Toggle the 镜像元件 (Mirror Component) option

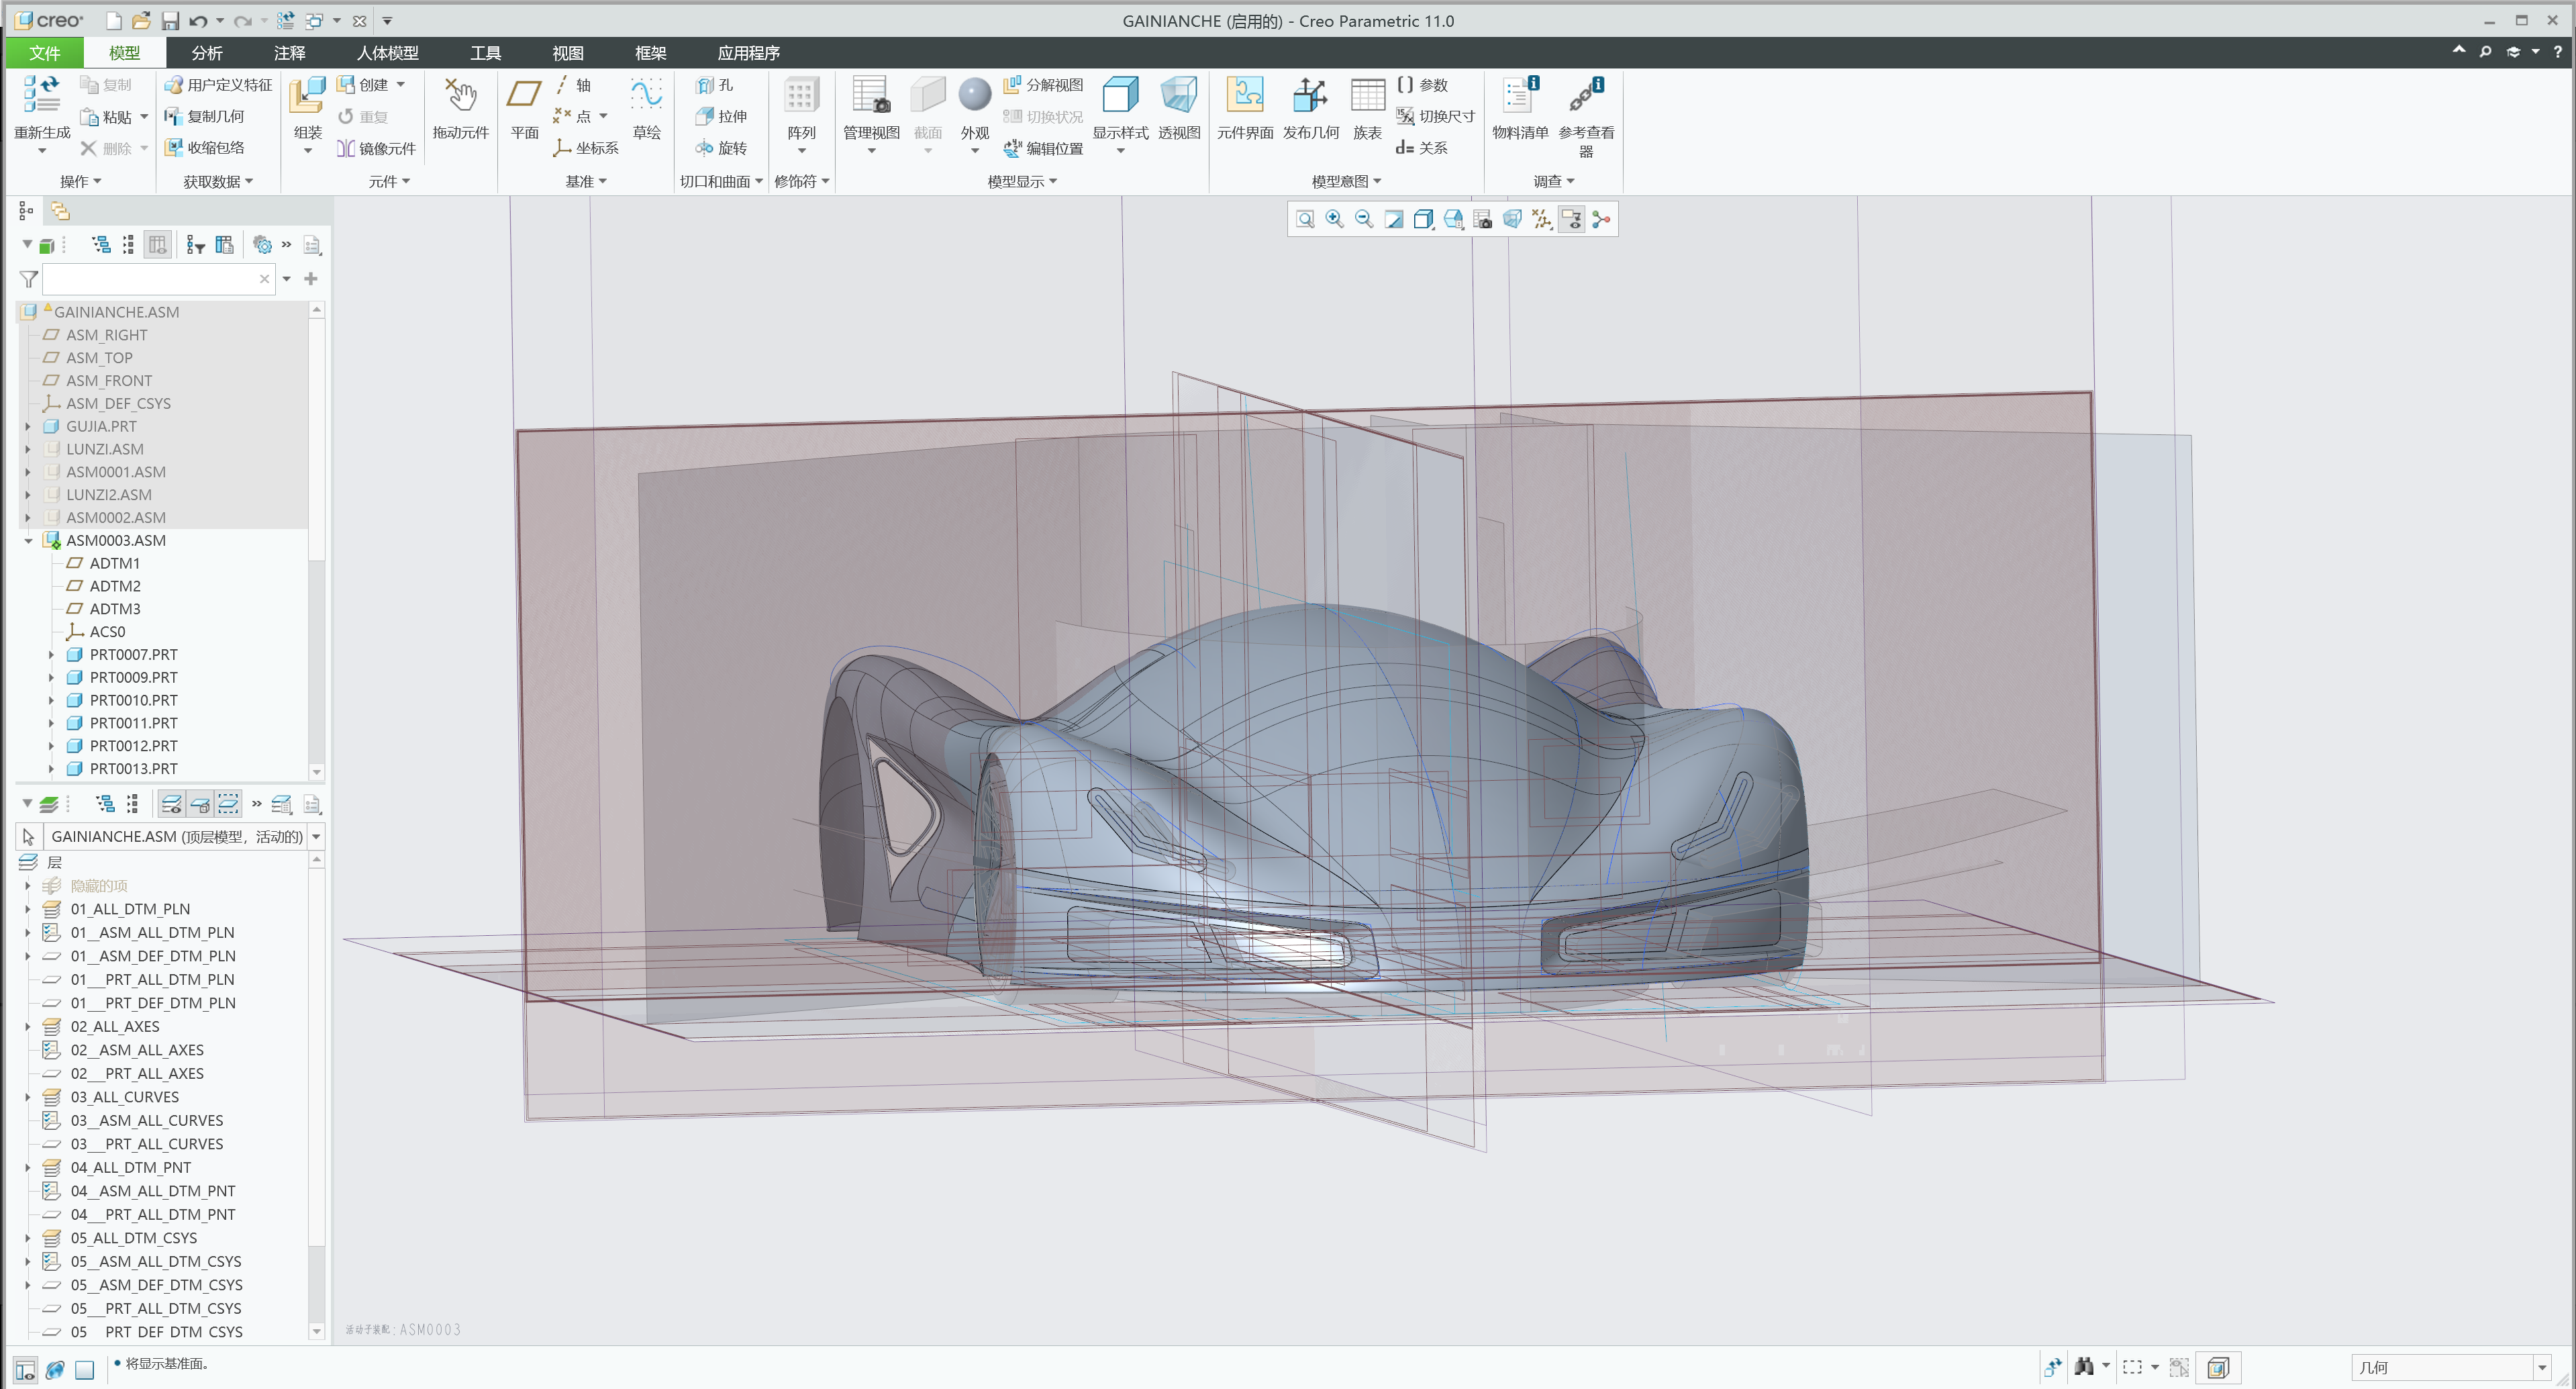tap(376, 148)
